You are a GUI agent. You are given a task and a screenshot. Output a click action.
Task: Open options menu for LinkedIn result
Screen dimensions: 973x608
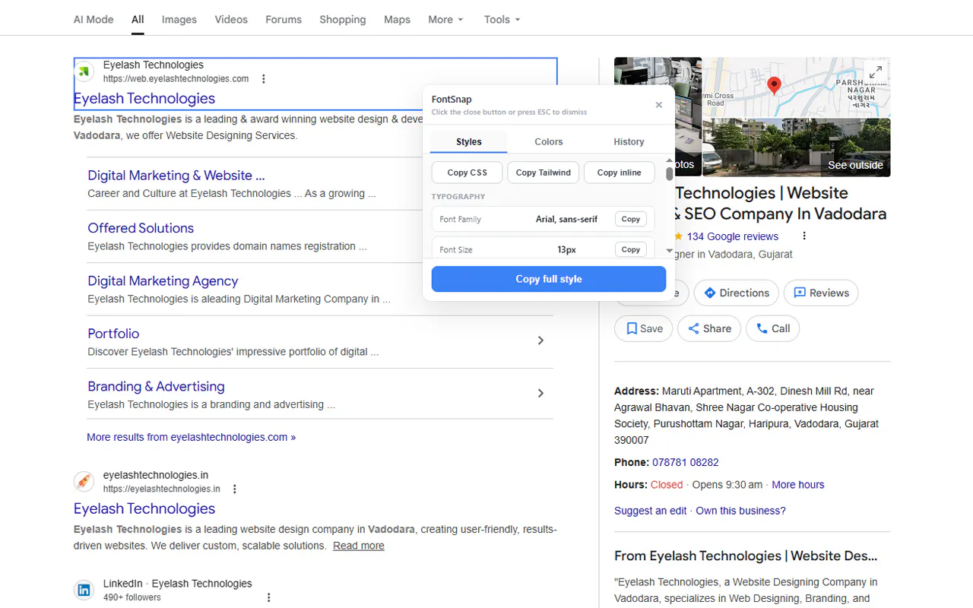pos(268,598)
